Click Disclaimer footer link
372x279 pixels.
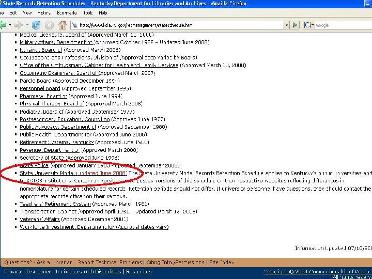(x=38, y=271)
